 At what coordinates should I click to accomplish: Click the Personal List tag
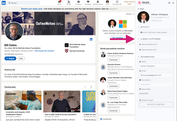(156, 21)
